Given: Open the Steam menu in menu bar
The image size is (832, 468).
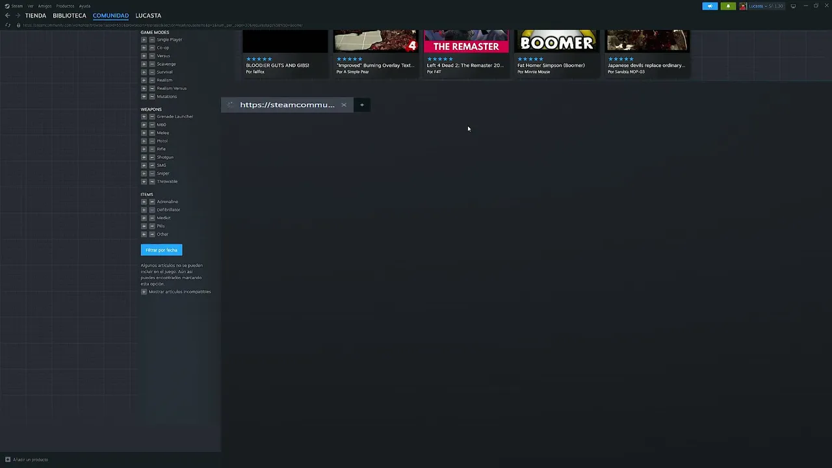Looking at the screenshot, I should click(14, 6).
